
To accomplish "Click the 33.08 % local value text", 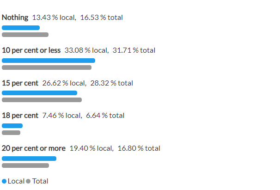I will point(86,50).
